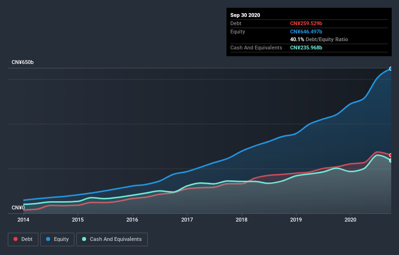This screenshot has width=399, height=255.
Task: Click the Equity value CN¥646.497b
Action: tap(306, 32)
